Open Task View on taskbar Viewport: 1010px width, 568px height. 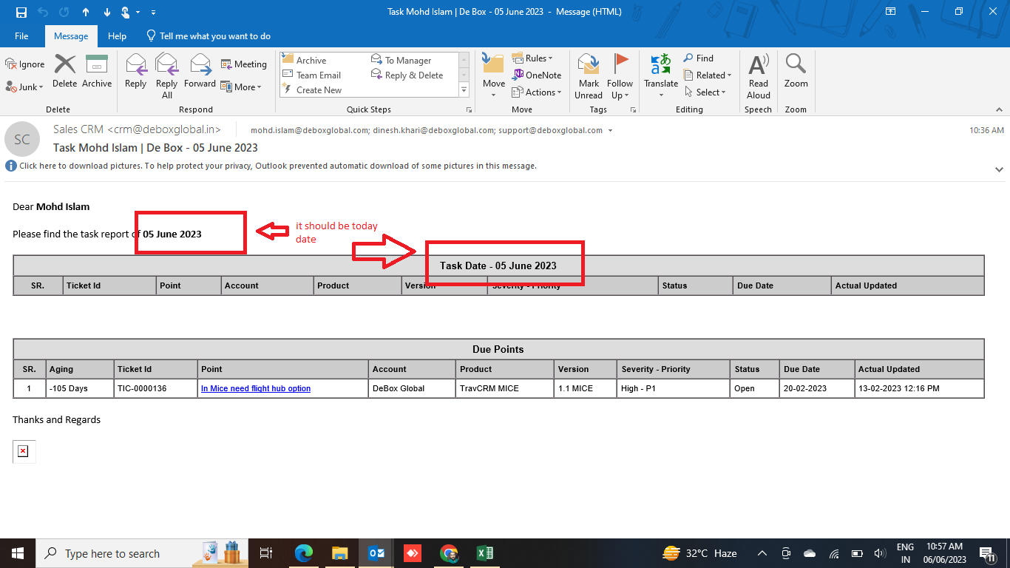[x=267, y=553]
